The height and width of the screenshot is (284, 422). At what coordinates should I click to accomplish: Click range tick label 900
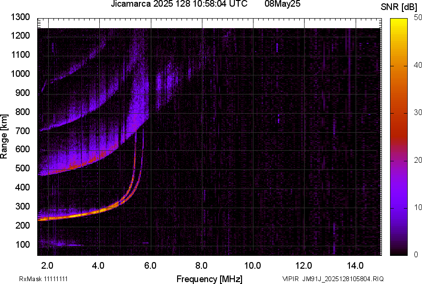(x=22, y=93)
